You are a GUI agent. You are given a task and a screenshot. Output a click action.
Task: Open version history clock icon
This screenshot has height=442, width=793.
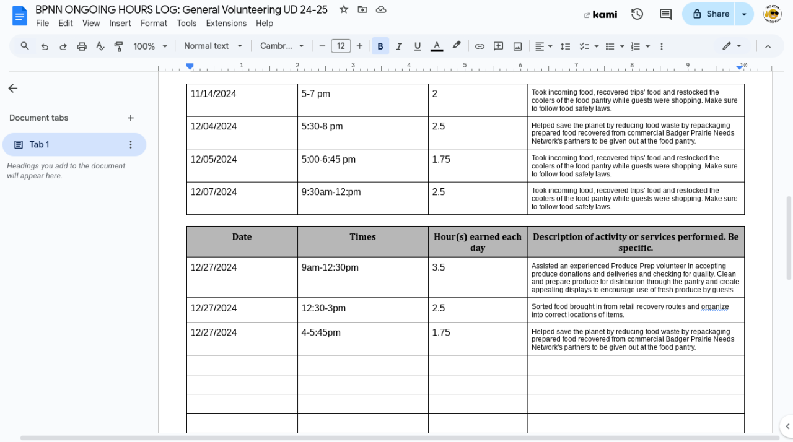coord(637,14)
